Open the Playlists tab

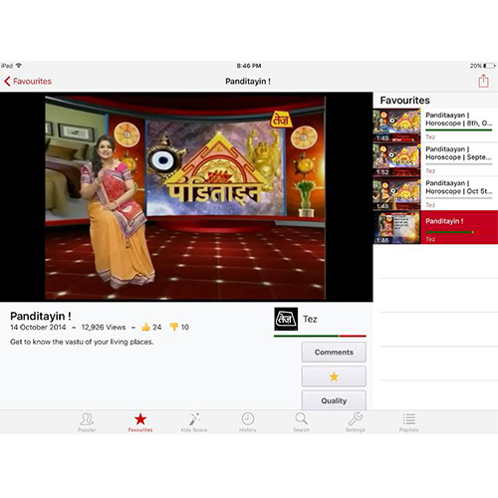tap(409, 422)
